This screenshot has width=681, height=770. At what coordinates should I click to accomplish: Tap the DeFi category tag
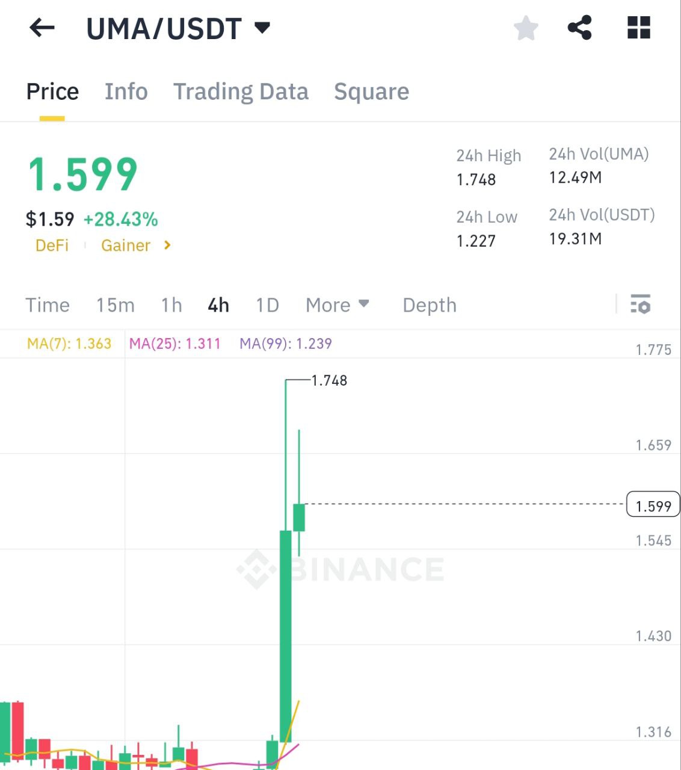pos(52,245)
